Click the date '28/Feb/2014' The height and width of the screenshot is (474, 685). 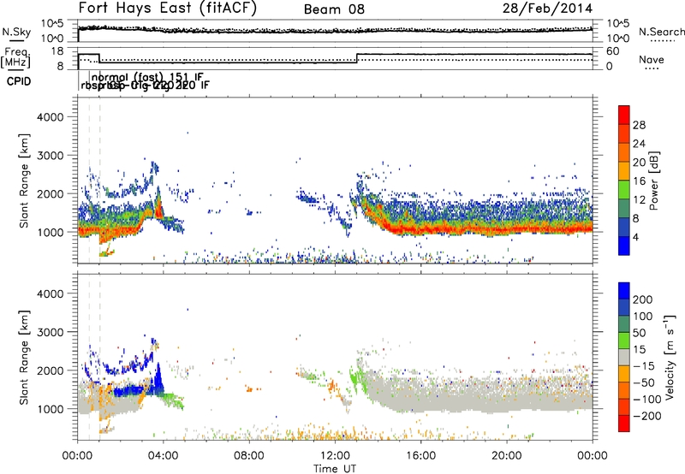(x=547, y=9)
